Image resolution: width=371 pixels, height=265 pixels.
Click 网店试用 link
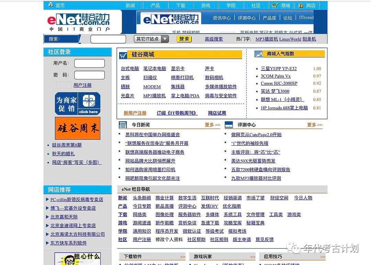pos(217,113)
